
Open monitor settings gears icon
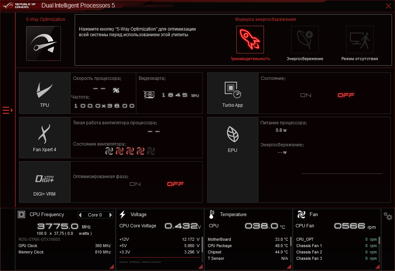coord(388,216)
